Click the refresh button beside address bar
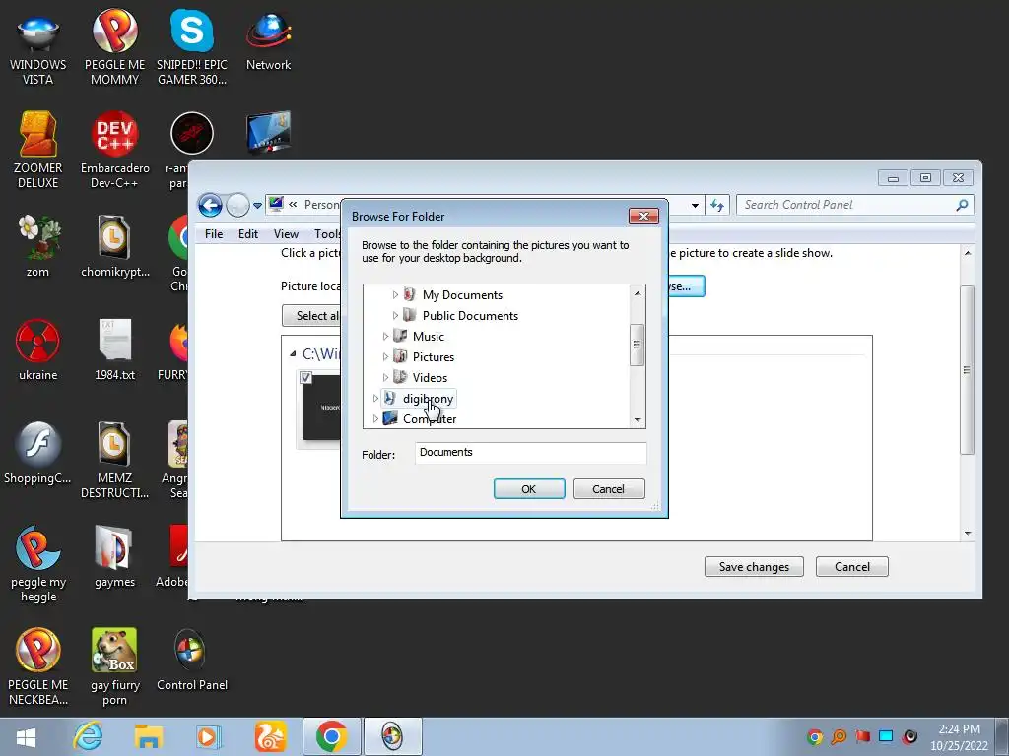 717,205
